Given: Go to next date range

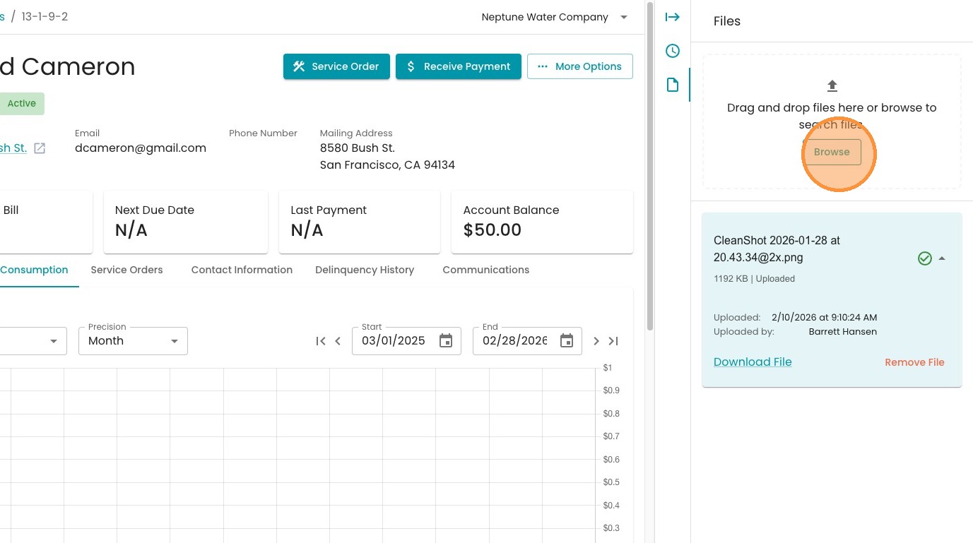Looking at the screenshot, I should click(x=596, y=341).
